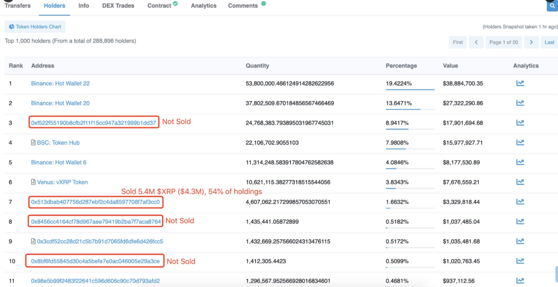Open the DEX Trades tab
This screenshot has height=287, width=558.
tap(118, 6)
